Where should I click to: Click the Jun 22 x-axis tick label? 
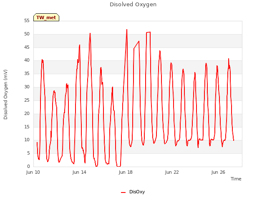pos(172,172)
